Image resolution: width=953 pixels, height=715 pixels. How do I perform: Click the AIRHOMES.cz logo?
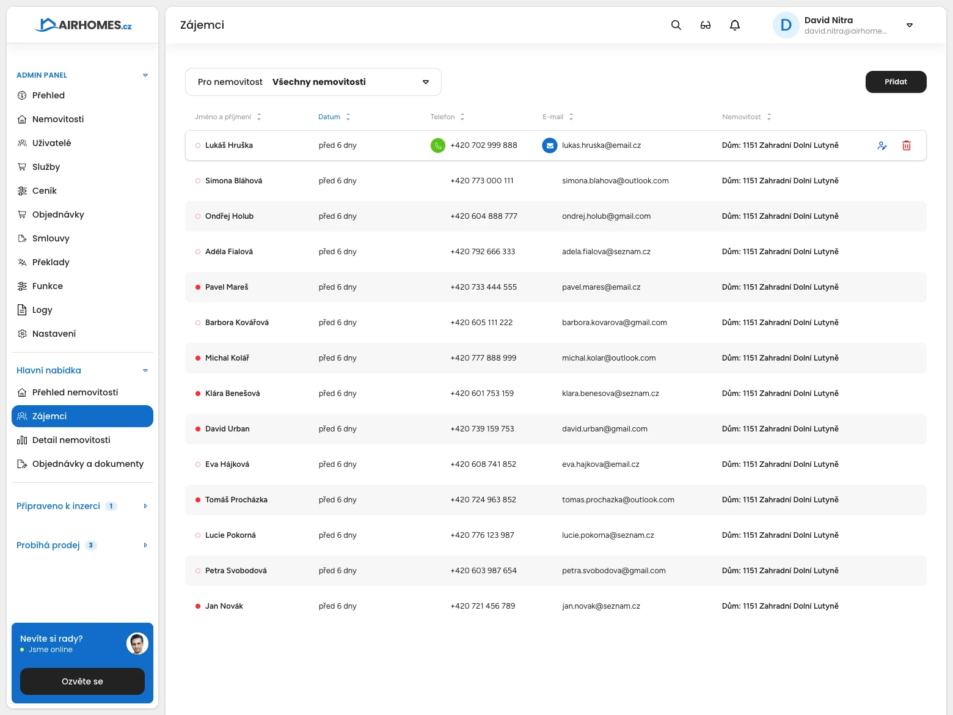point(82,25)
